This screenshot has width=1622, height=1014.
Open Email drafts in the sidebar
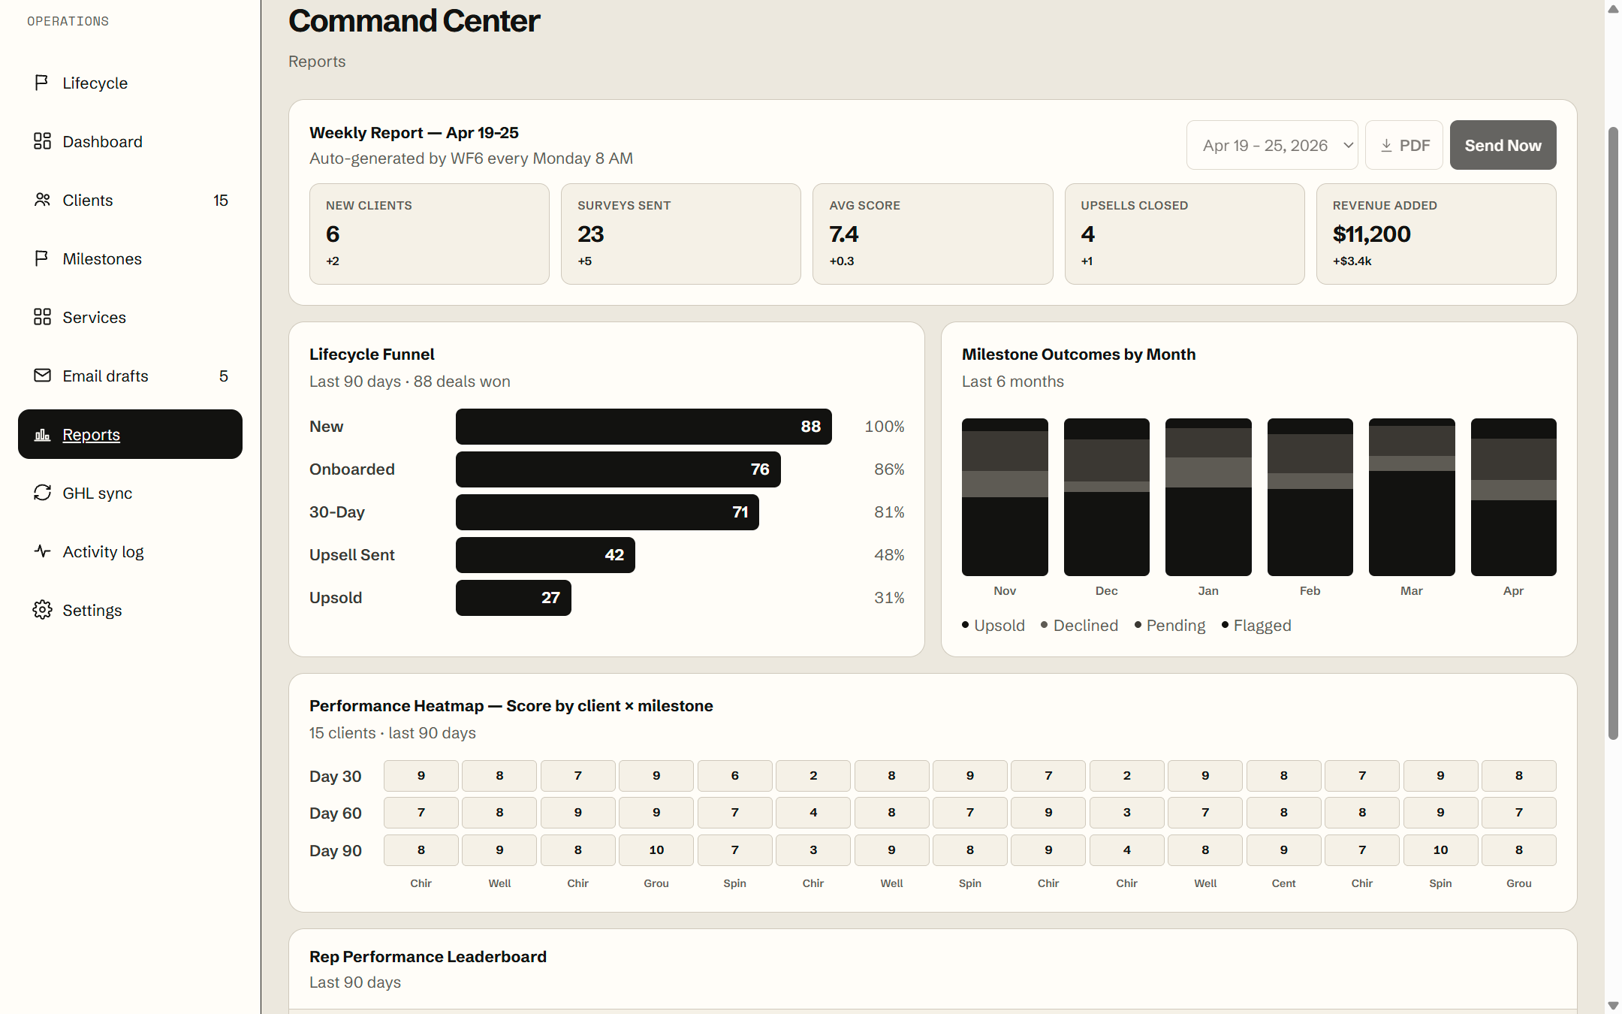pyautogui.click(x=130, y=376)
